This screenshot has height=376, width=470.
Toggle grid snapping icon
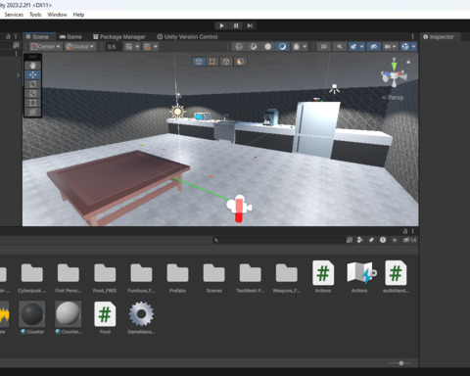(129, 47)
